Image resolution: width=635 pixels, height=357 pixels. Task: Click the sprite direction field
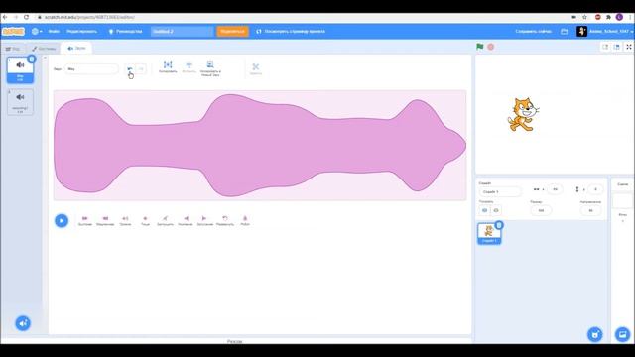point(590,210)
